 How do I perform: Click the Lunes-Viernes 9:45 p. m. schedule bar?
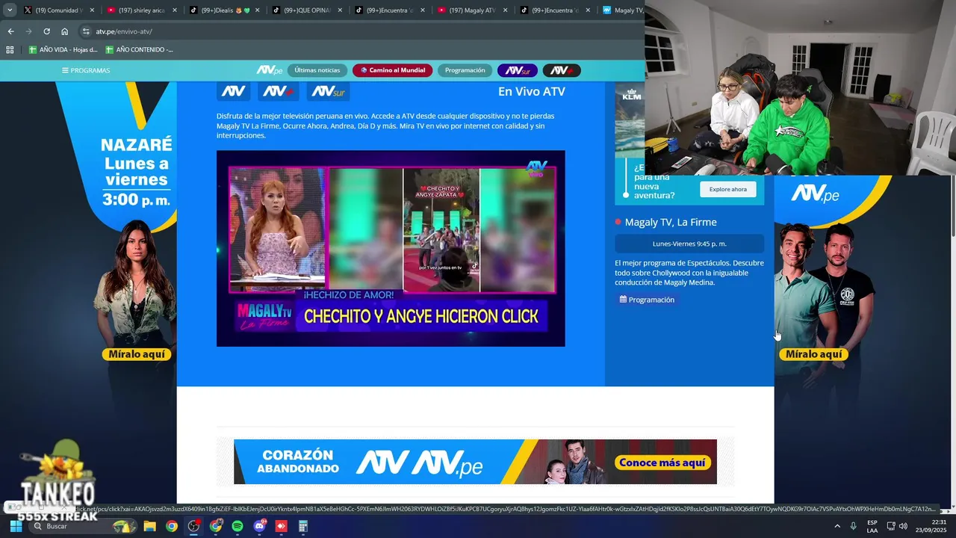(689, 244)
